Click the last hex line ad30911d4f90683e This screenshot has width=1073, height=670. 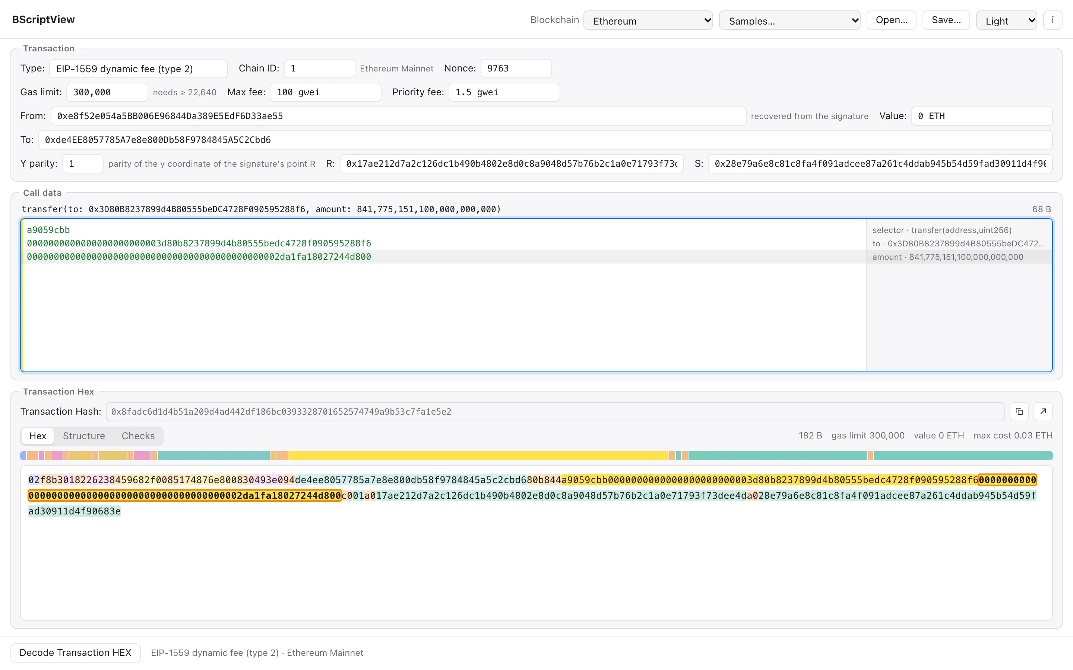point(75,511)
